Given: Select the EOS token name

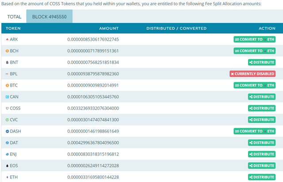Looking at the screenshot, I should (x=14, y=166).
